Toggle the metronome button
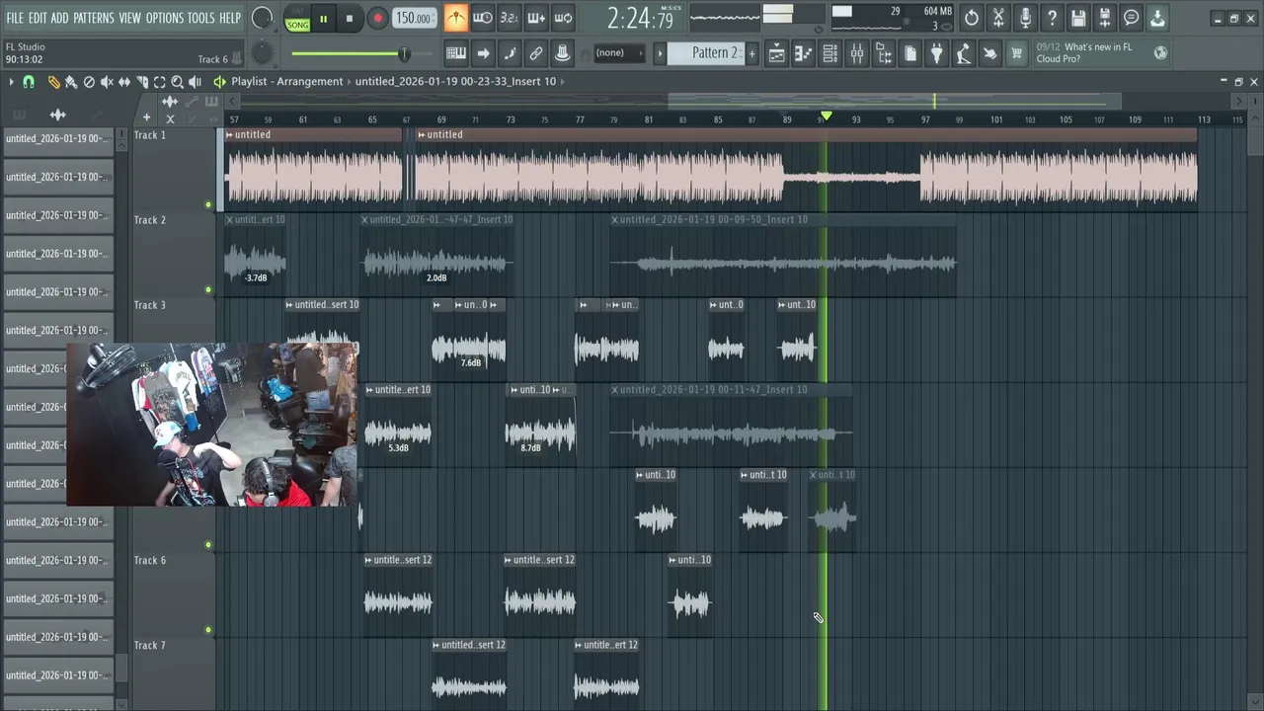This screenshot has height=711, width=1264. (455, 18)
